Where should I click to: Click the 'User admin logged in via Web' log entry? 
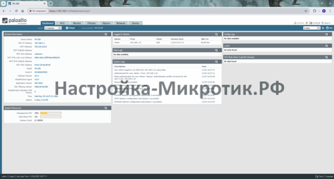(140, 70)
